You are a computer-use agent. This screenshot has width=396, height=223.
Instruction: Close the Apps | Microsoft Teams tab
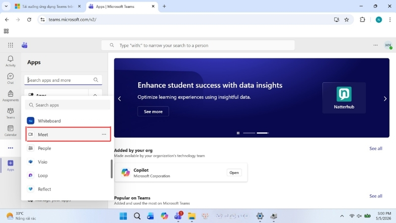tap(153, 6)
